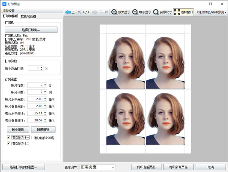
Task: Click 选择打印机... button
Action: pos(31,30)
